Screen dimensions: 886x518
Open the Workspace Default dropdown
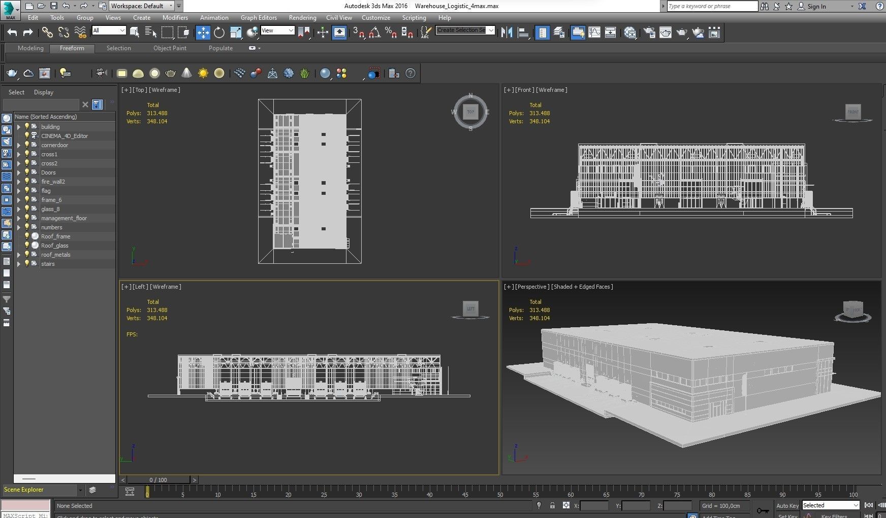pos(142,6)
